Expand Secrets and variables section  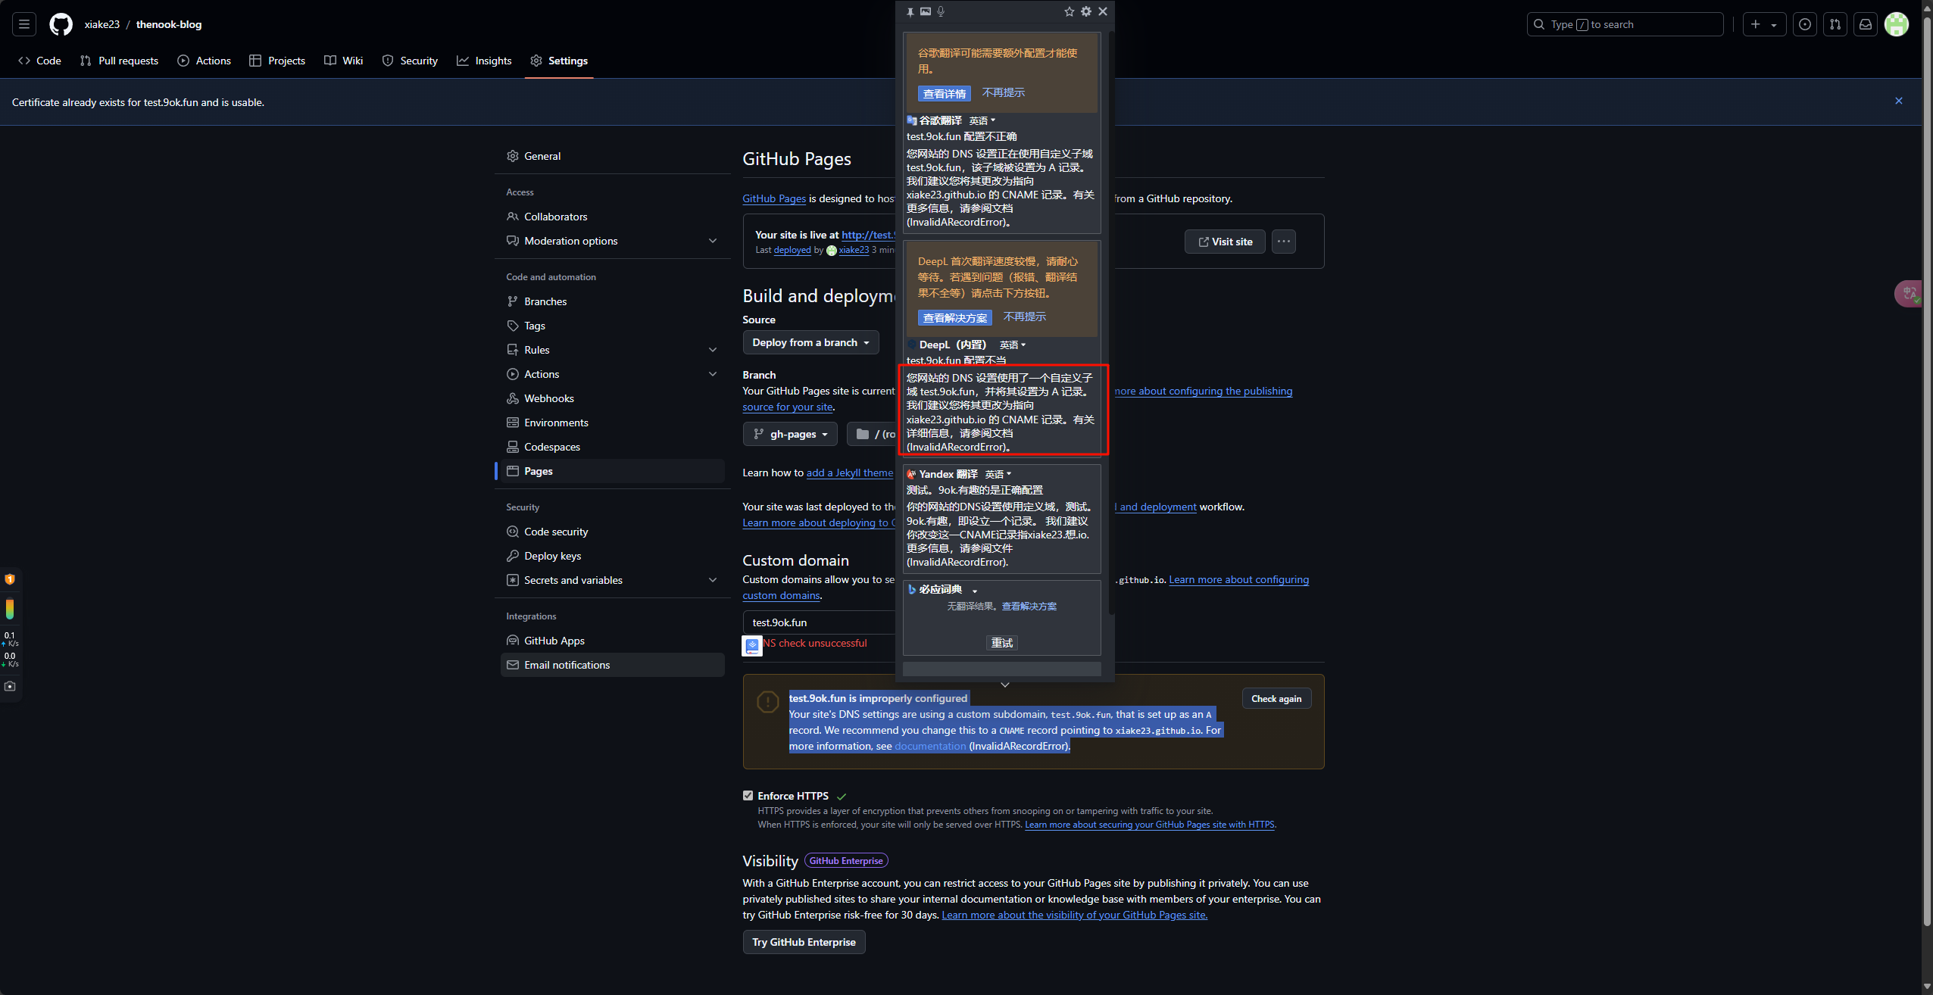(713, 580)
